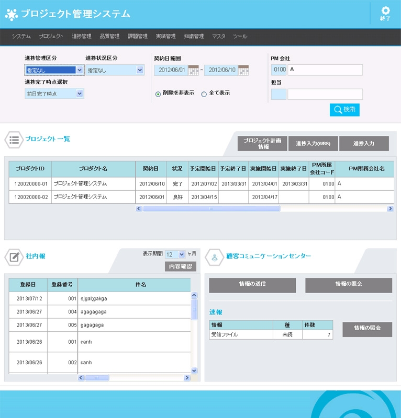
Task: Select the 全て表示 radio button
Action: click(204, 94)
